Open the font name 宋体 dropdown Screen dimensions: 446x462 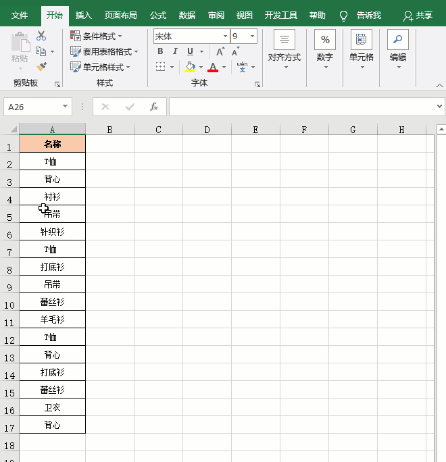225,36
